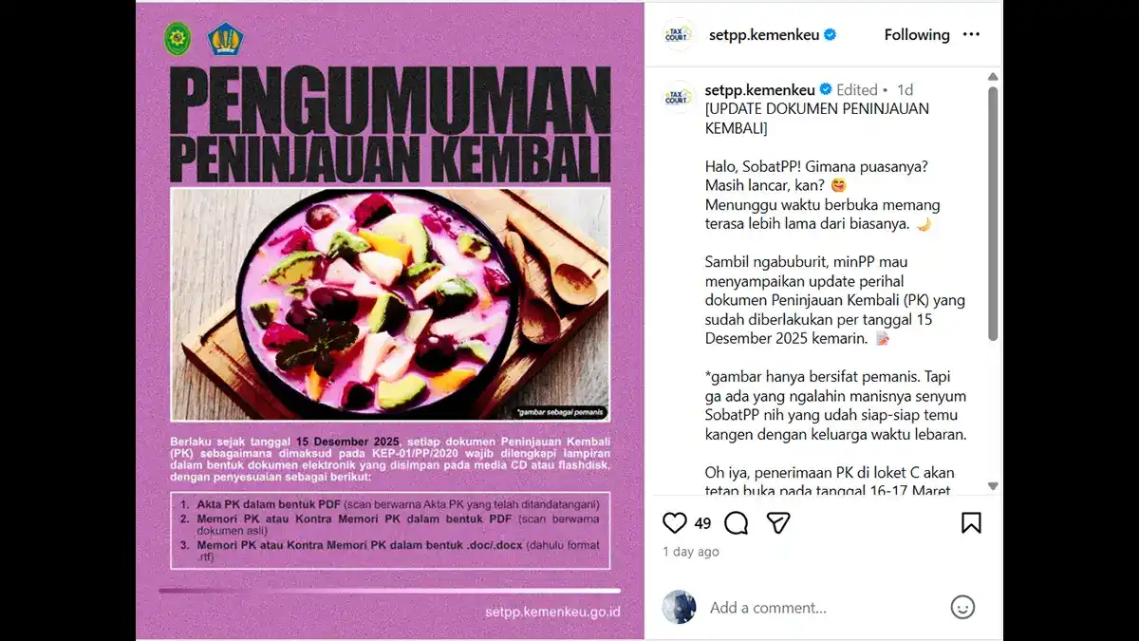The height and width of the screenshot is (641, 1139).
Task: Focus the Add a comment field
Action: coord(824,607)
